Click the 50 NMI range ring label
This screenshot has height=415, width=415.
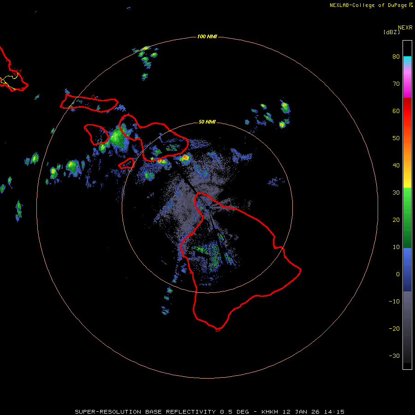(x=207, y=122)
